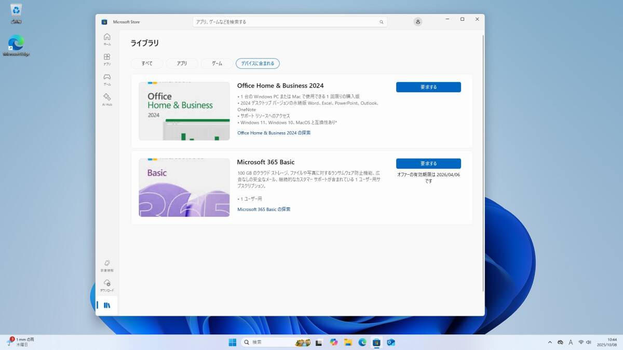Click the Store search input field
The height and width of the screenshot is (350, 623).
click(x=286, y=22)
